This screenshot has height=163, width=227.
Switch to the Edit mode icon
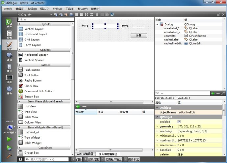(9, 35)
